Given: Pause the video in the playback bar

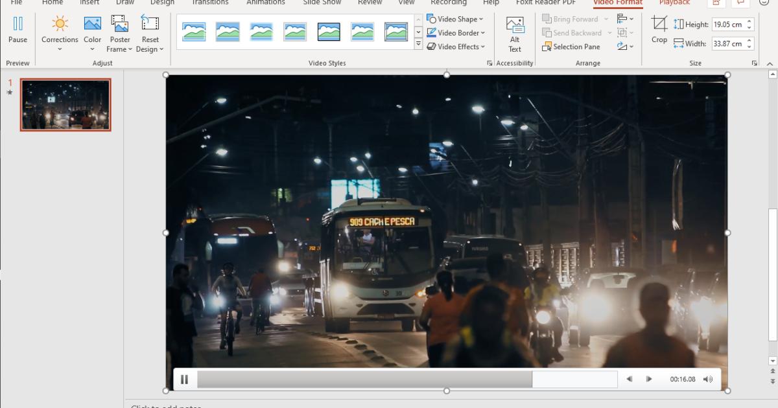Looking at the screenshot, I should point(184,380).
